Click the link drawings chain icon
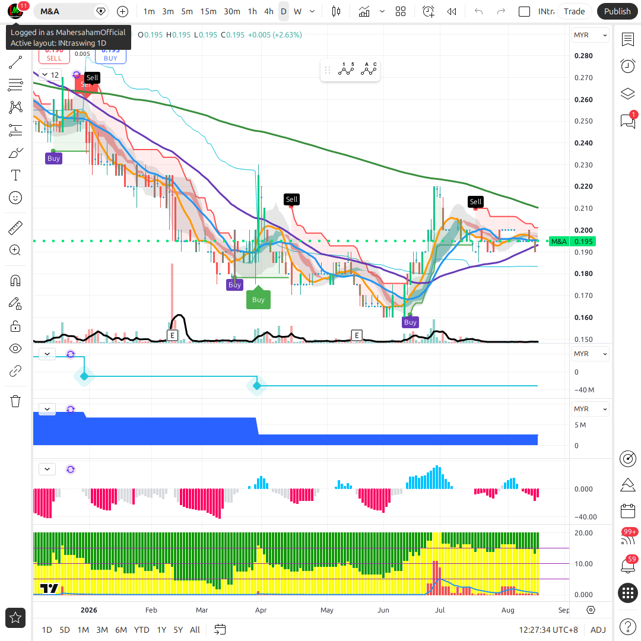This screenshot has width=641, height=641. (15, 371)
